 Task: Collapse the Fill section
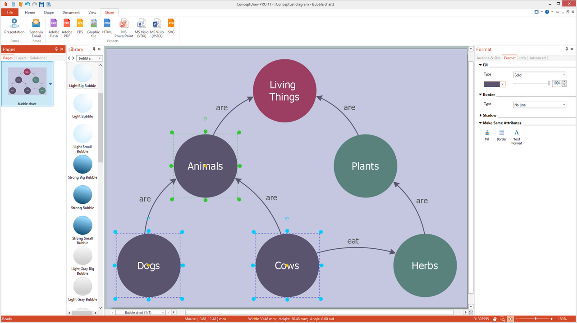coord(481,65)
